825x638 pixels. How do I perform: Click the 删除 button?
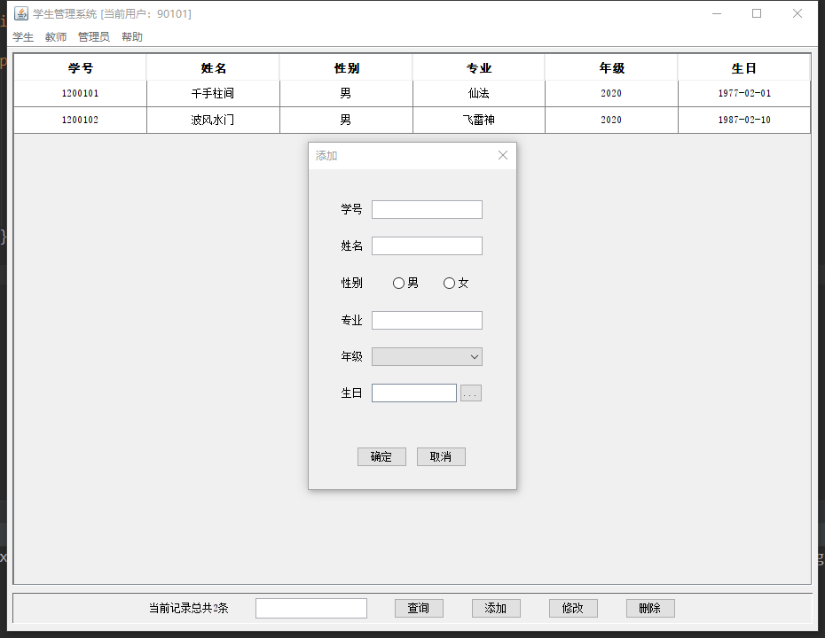(x=650, y=608)
